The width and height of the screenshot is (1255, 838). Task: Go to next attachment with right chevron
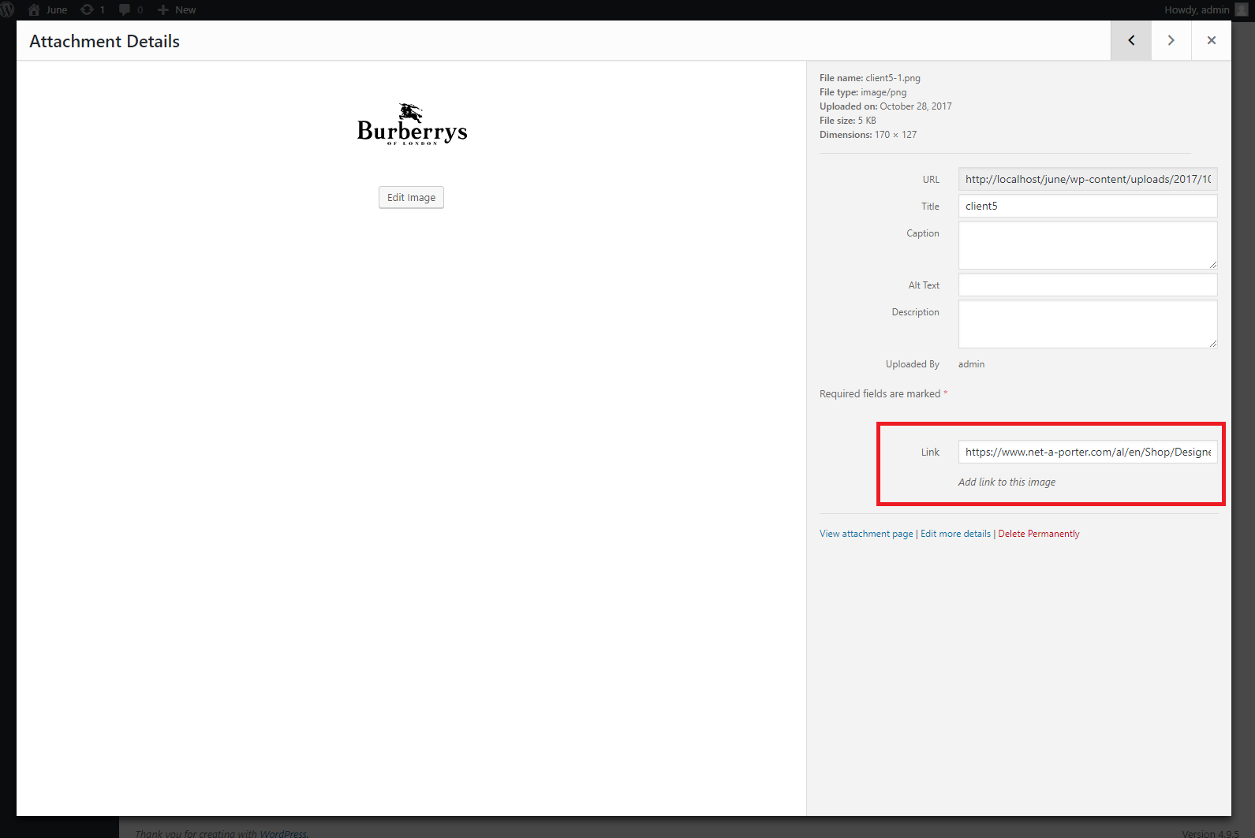coord(1171,40)
